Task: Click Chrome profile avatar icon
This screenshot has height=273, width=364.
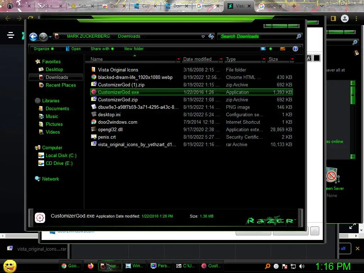Action: pos(345,18)
